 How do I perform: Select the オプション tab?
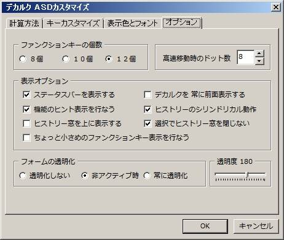click(181, 22)
